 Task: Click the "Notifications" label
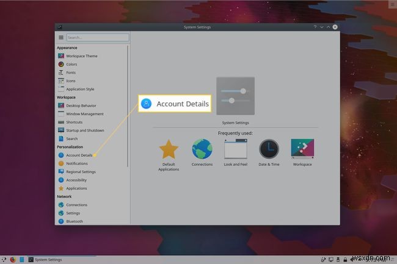pyautogui.click(x=77, y=163)
